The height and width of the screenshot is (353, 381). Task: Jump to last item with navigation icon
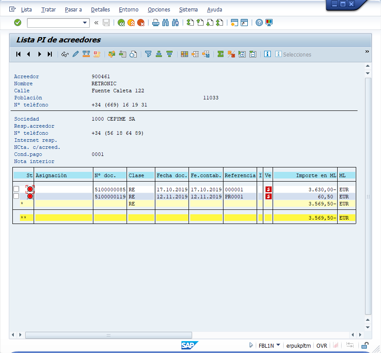click(50, 54)
